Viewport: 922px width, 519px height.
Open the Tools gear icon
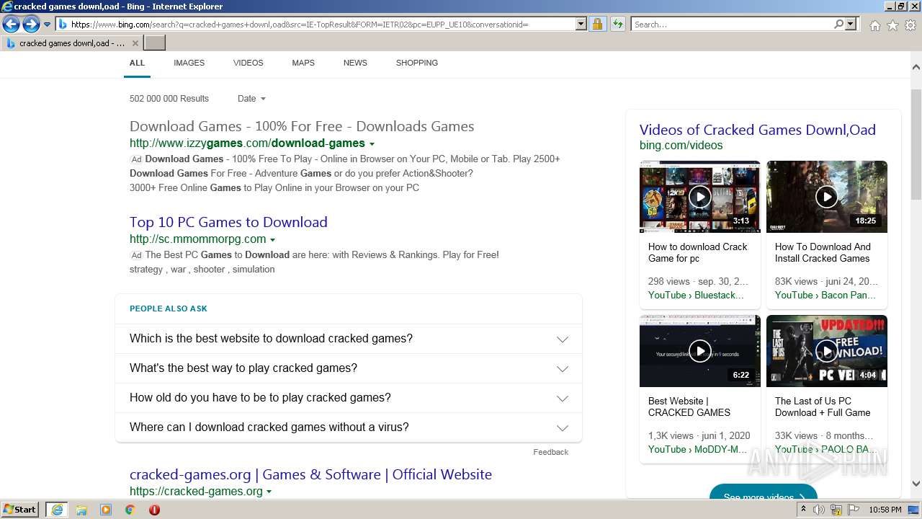click(x=910, y=25)
